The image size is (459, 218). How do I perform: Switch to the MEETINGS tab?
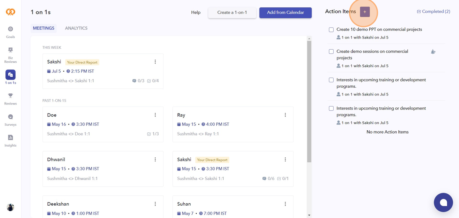click(x=43, y=28)
